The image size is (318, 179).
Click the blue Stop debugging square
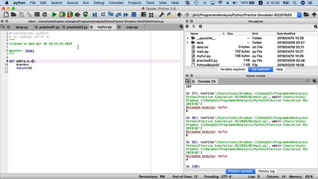click(x=134, y=14)
